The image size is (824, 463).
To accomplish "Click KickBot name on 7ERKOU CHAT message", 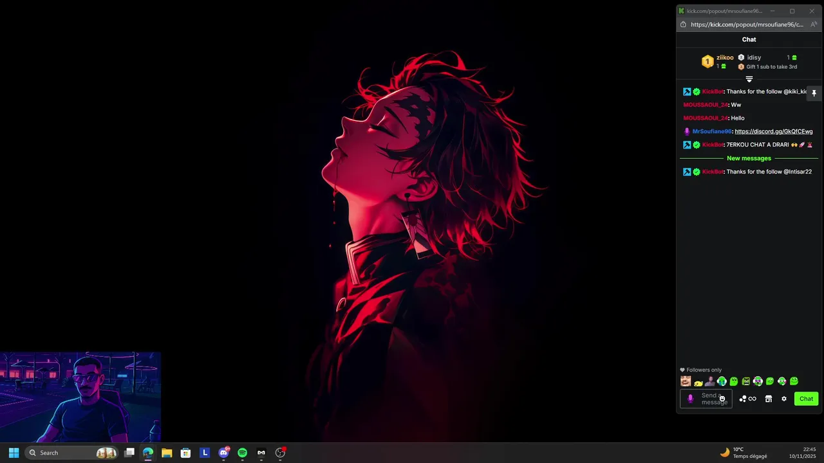I will click(713, 145).
